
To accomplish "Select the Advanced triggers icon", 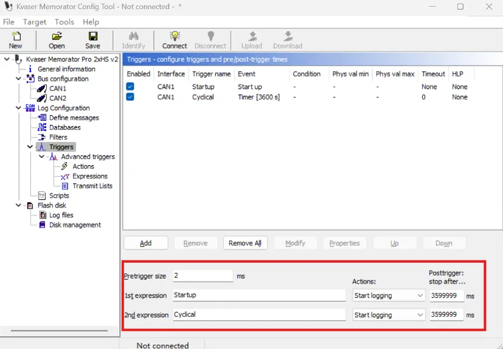I will pos(54,157).
